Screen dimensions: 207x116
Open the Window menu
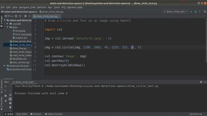72,7
